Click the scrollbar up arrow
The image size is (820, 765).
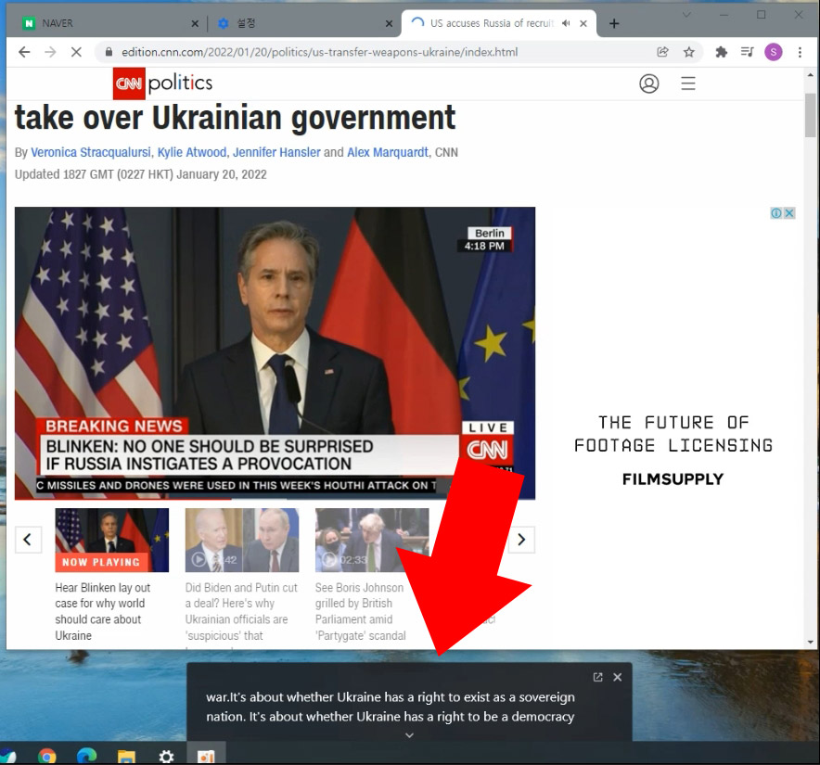810,75
